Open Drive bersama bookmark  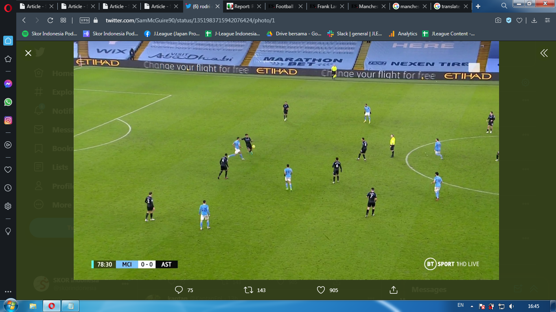coord(294,34)
